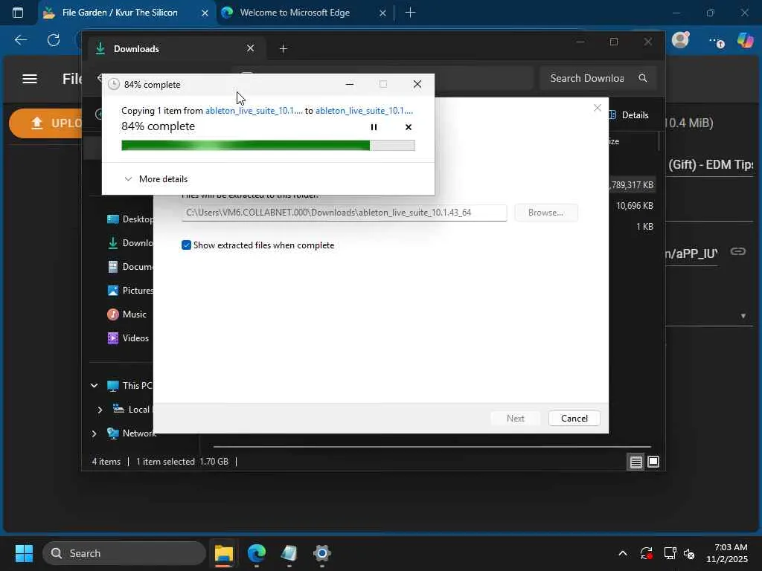Refresh the Edge page
Viewport: 762px width, 571px height.
point(54,40)
